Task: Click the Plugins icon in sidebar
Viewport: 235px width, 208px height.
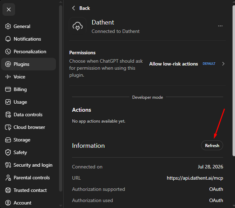Action: (8, 64)
